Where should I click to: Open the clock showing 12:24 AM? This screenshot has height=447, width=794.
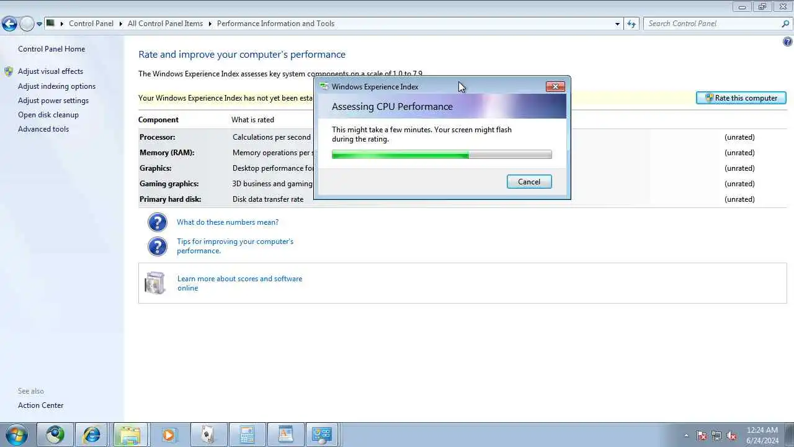point(762,435)
